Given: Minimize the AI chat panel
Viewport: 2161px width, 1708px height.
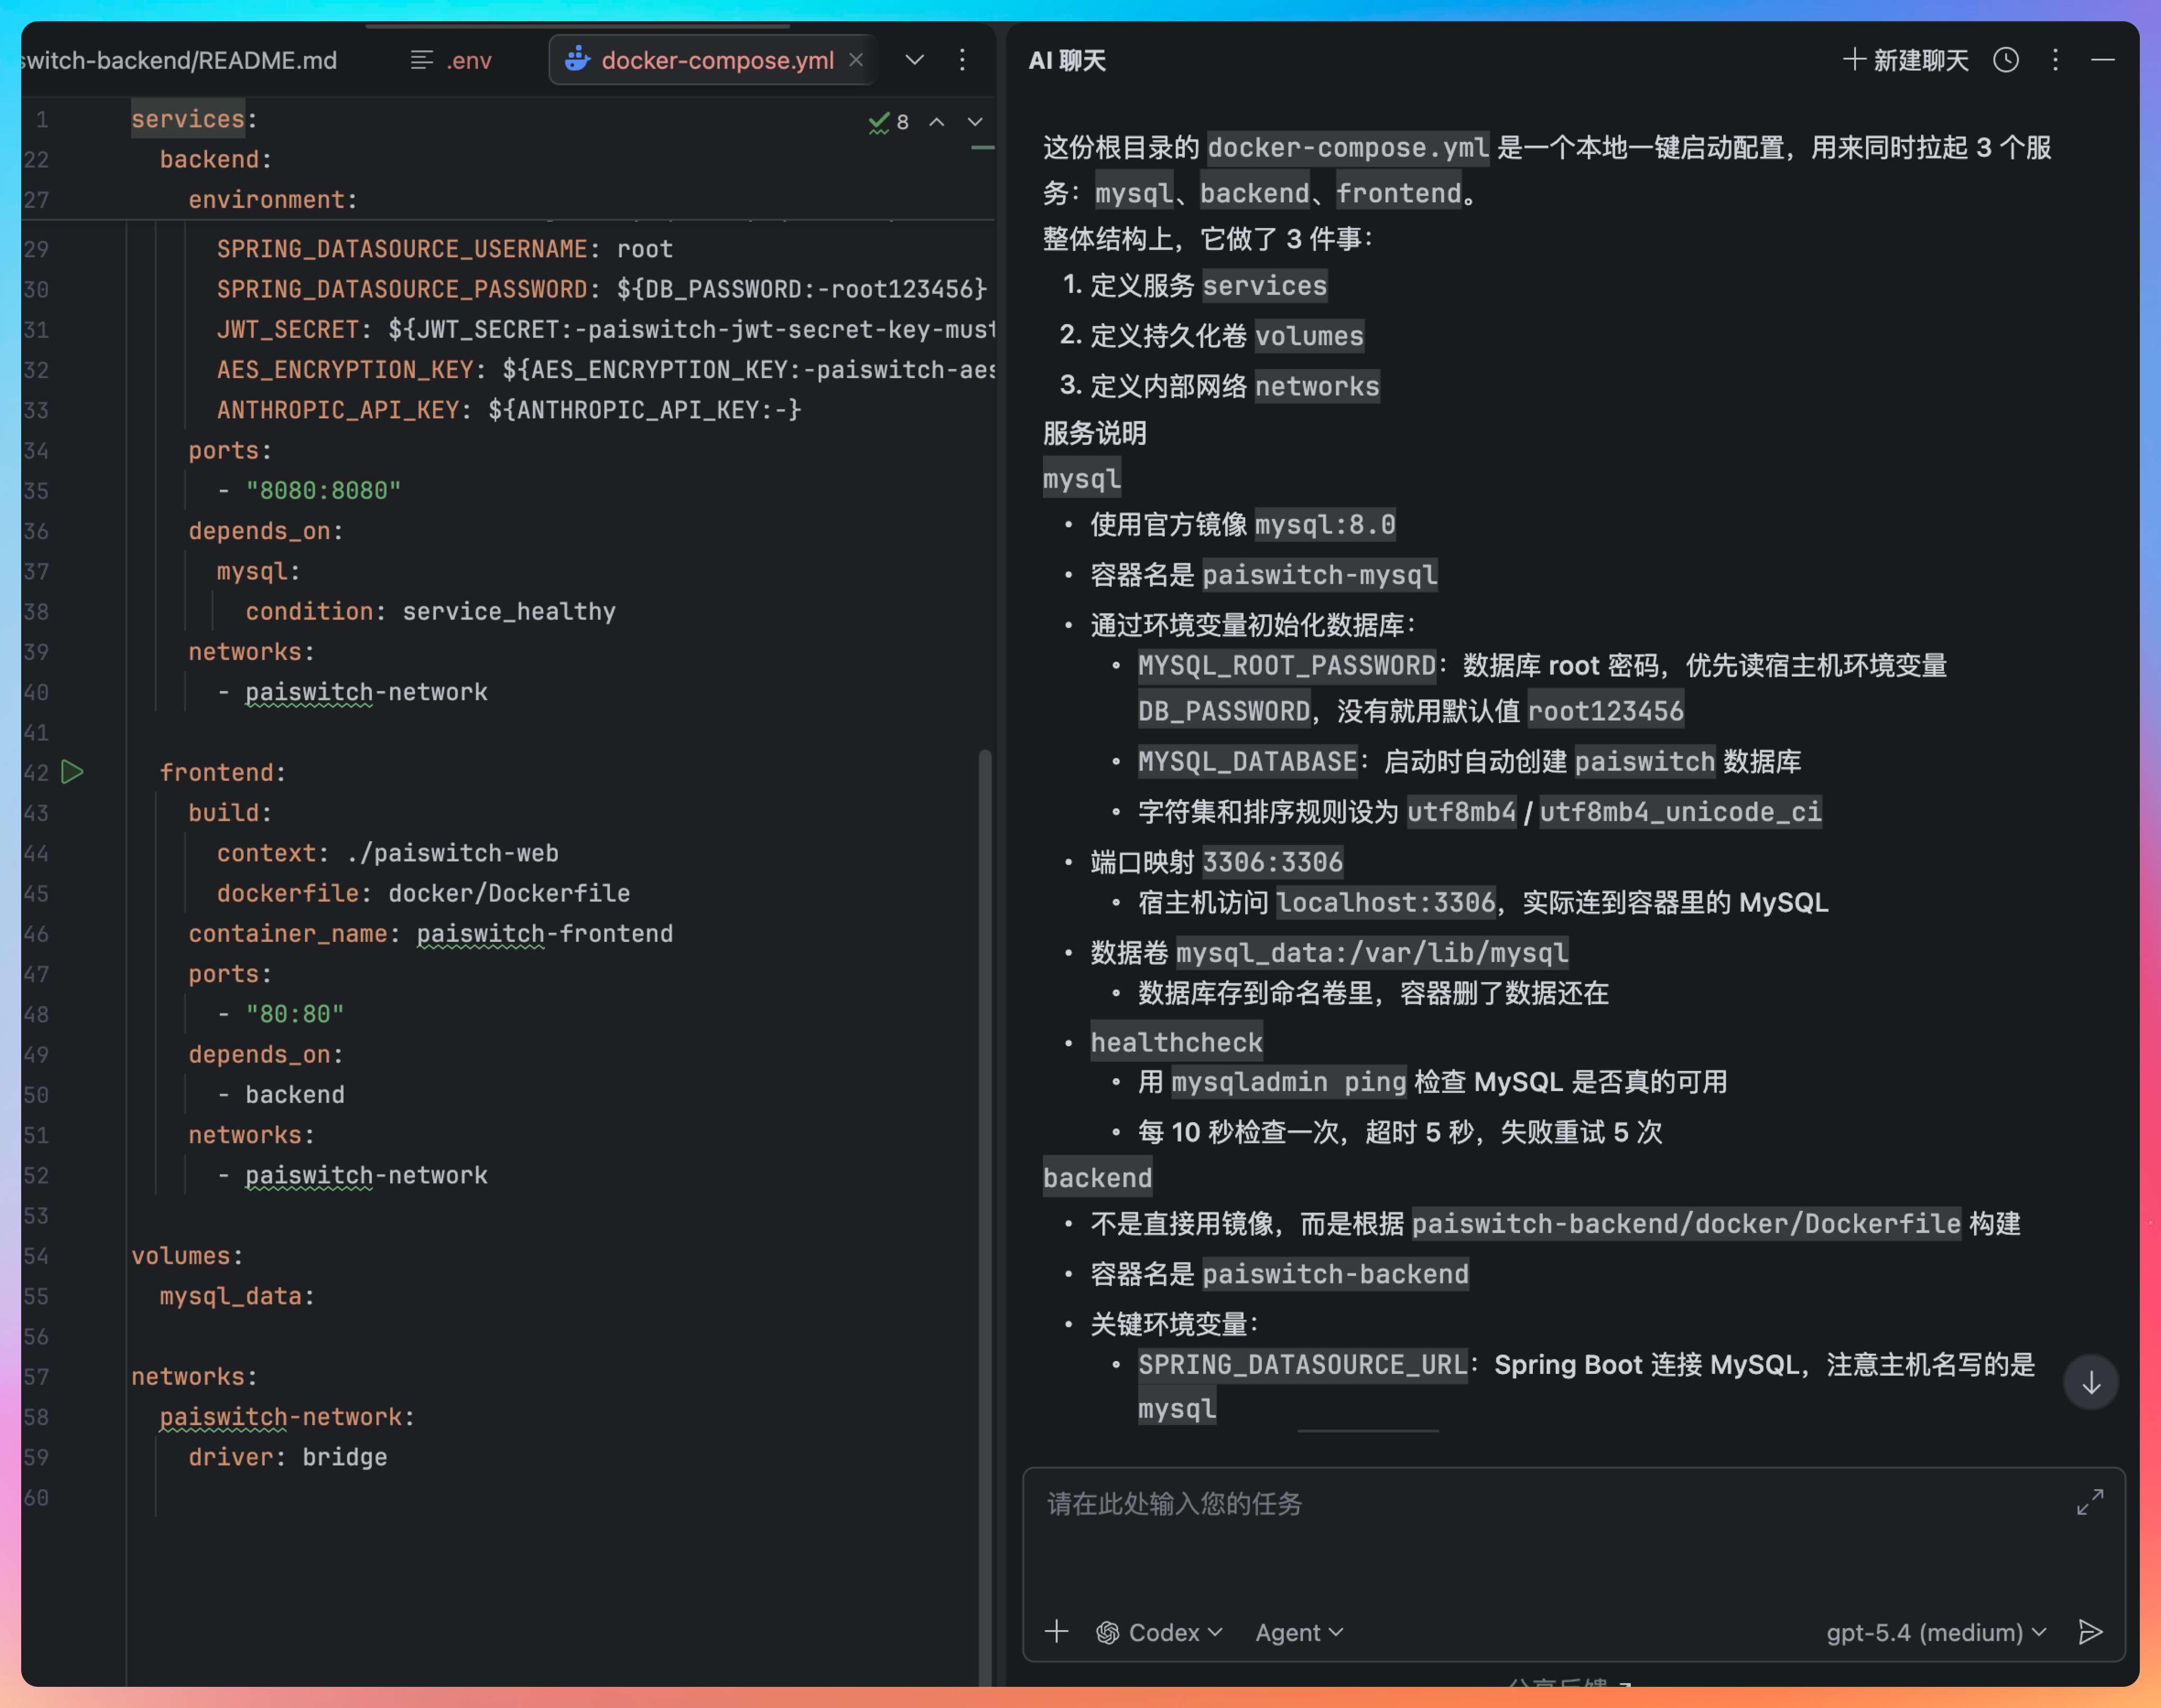Looking at the screenshot, I should pos(2103,60).
